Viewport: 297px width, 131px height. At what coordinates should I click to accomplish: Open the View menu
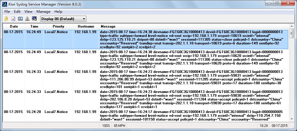(x=29, y=12)
